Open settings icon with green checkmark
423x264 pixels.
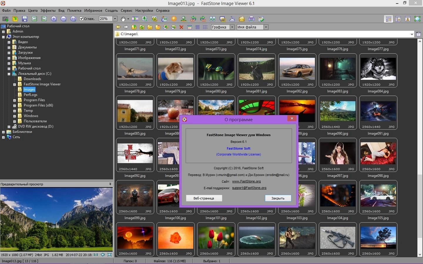point(261,19)
